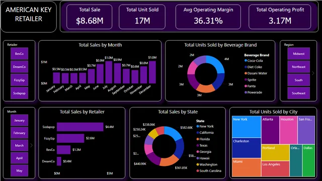The height and width of the screenshot is (181, 322).
Task: Click the January bar in the monthly sales chart
Action: pos(56,78)
